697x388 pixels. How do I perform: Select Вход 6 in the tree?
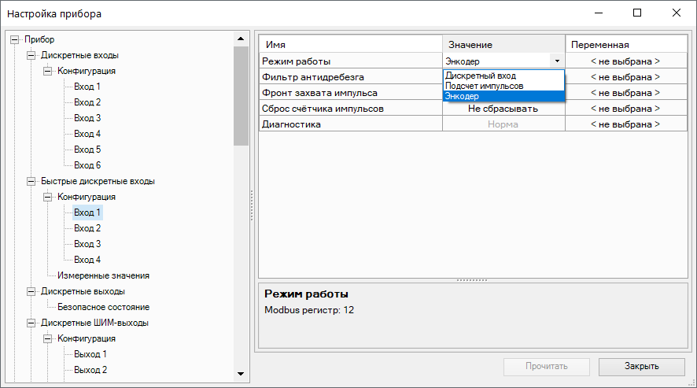click(87, 165)
